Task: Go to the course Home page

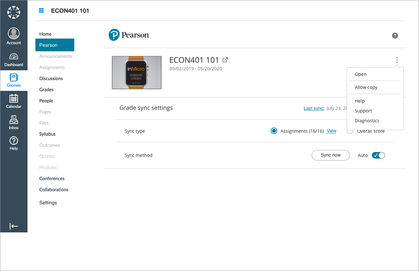Action: click(x=46, y=34)
